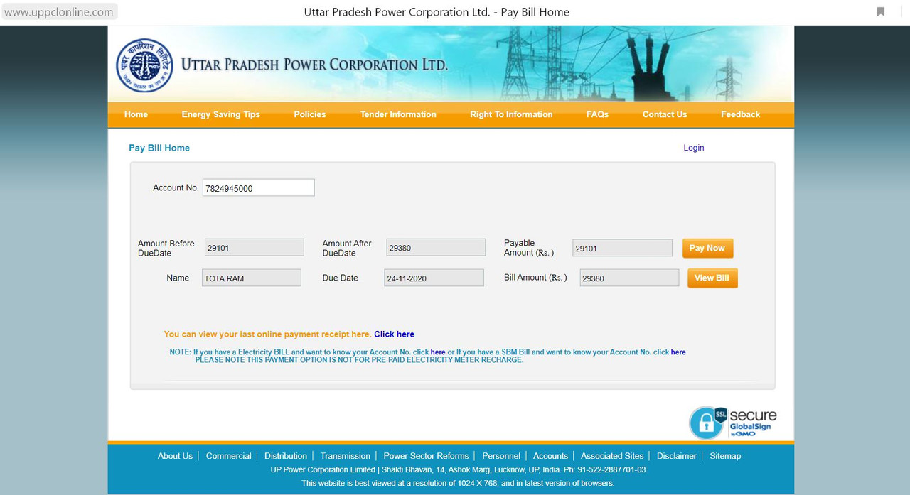Open Energy Saving Tips menu
The height and width of the screenshot is (495, 910).
pos(221,114)
